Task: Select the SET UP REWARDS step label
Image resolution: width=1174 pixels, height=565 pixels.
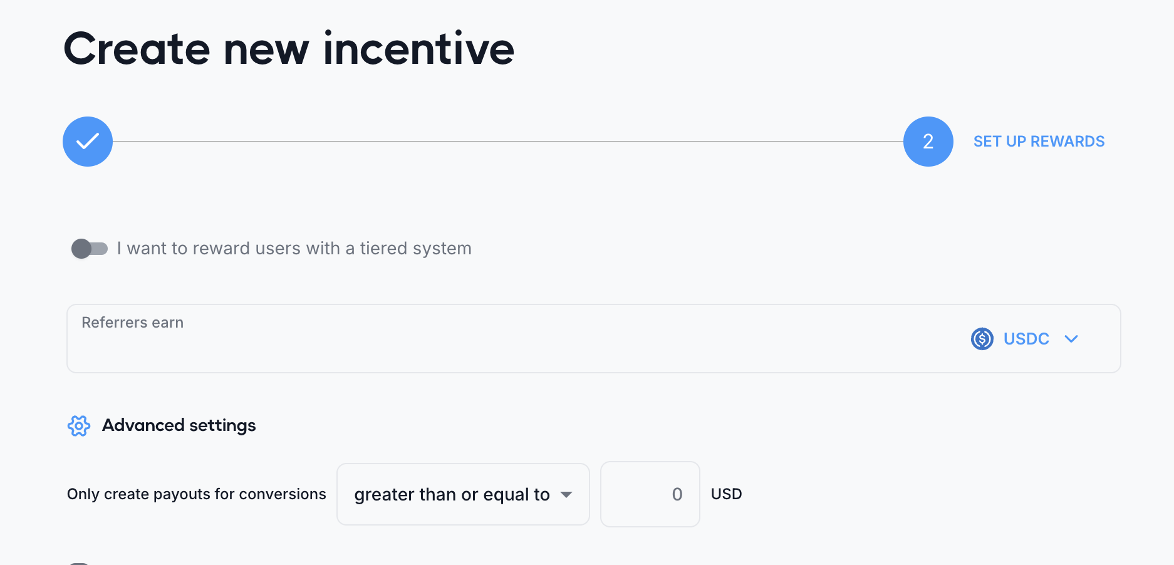Action: click(1039, 142)
